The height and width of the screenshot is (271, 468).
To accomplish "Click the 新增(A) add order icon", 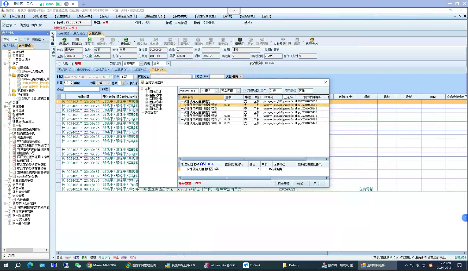I will [x=64, y=41].
